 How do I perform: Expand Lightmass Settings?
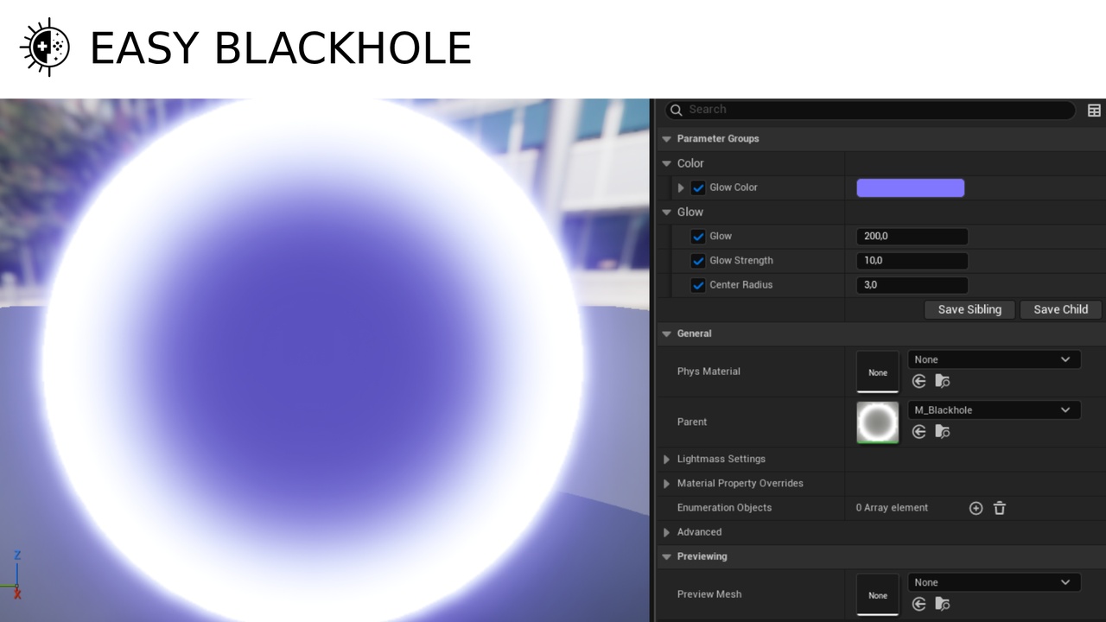click(666, 459)
